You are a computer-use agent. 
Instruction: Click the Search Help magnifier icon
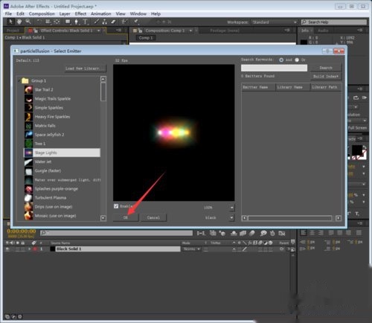pos(304,22)
